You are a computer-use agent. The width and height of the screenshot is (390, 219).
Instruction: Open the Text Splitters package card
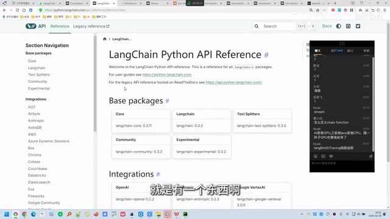click(x=263, y=120)
